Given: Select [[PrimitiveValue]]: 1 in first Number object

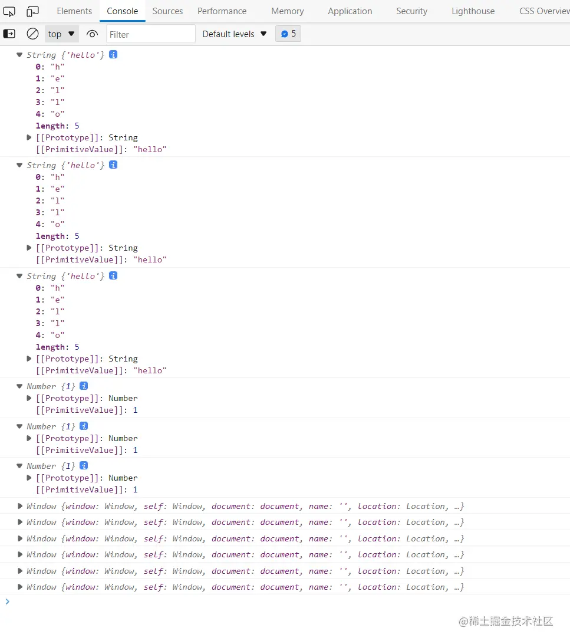Looking at the screenshot, I should click(x=87, y=410).
